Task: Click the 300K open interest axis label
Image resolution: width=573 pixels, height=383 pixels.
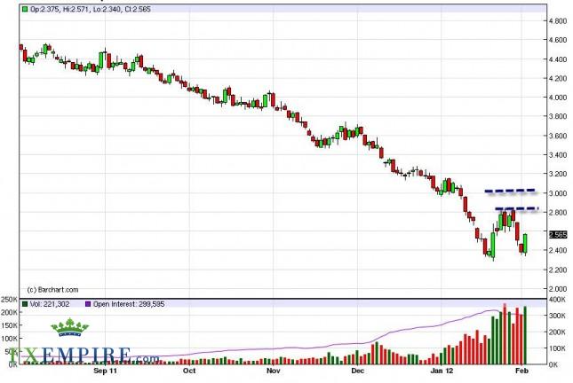Action: click(x=557, y=316)
